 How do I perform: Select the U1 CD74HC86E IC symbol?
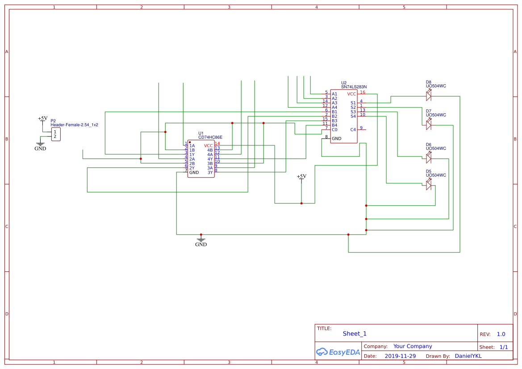tap(201, 158)
